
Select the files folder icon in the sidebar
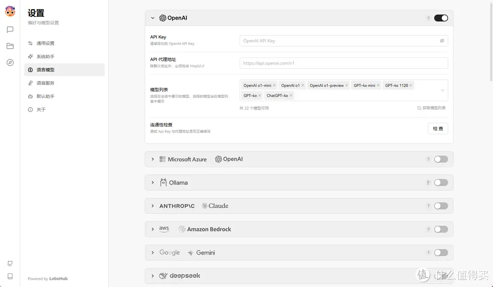coord(10,46)
